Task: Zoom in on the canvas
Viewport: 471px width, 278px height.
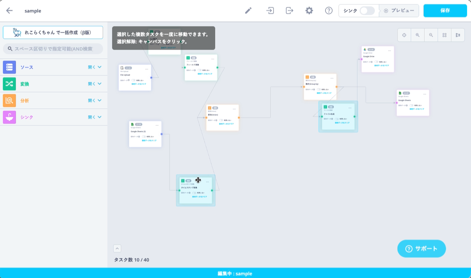Action: 418,35
